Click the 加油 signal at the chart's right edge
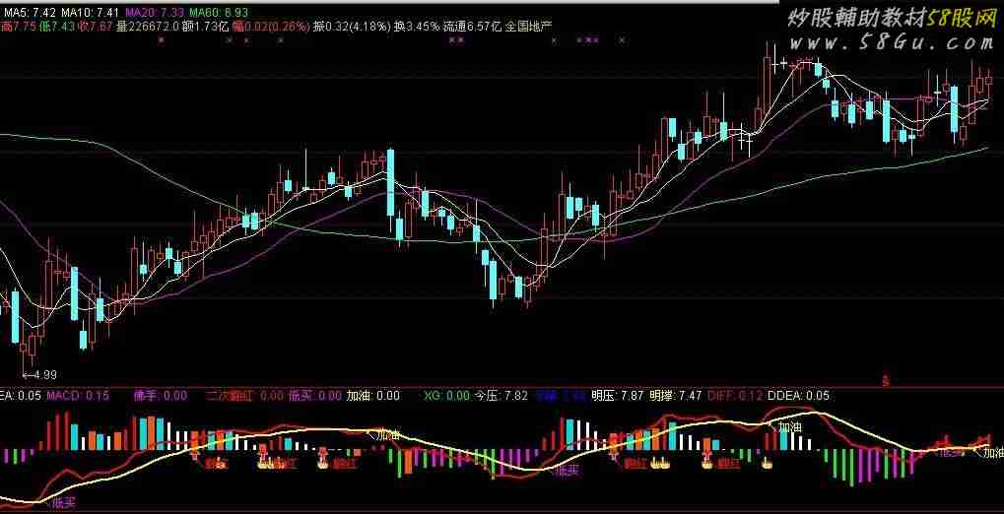 (x=993, y=453)
